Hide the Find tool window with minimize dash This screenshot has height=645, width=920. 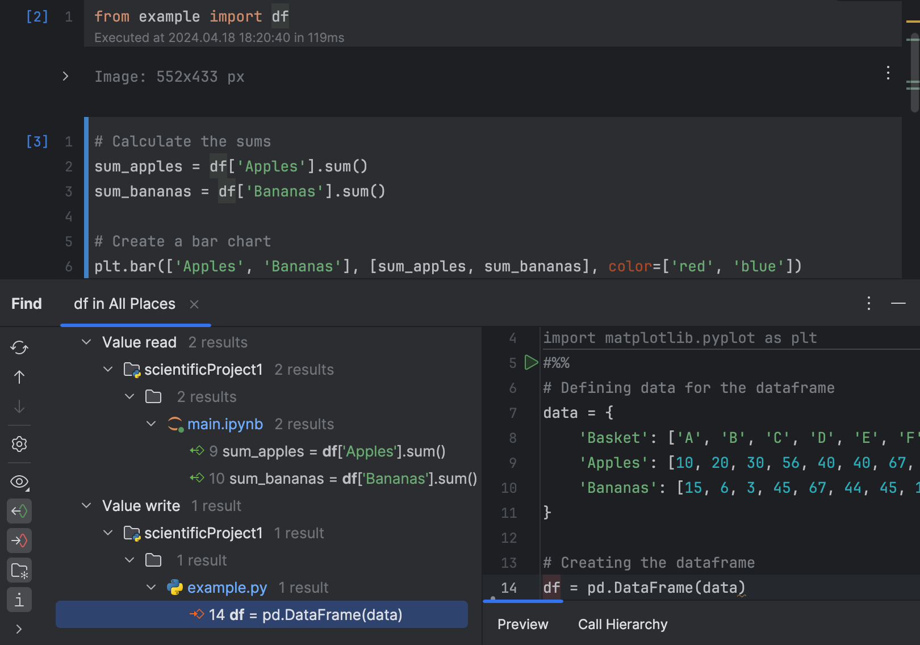tap(898, 303)
